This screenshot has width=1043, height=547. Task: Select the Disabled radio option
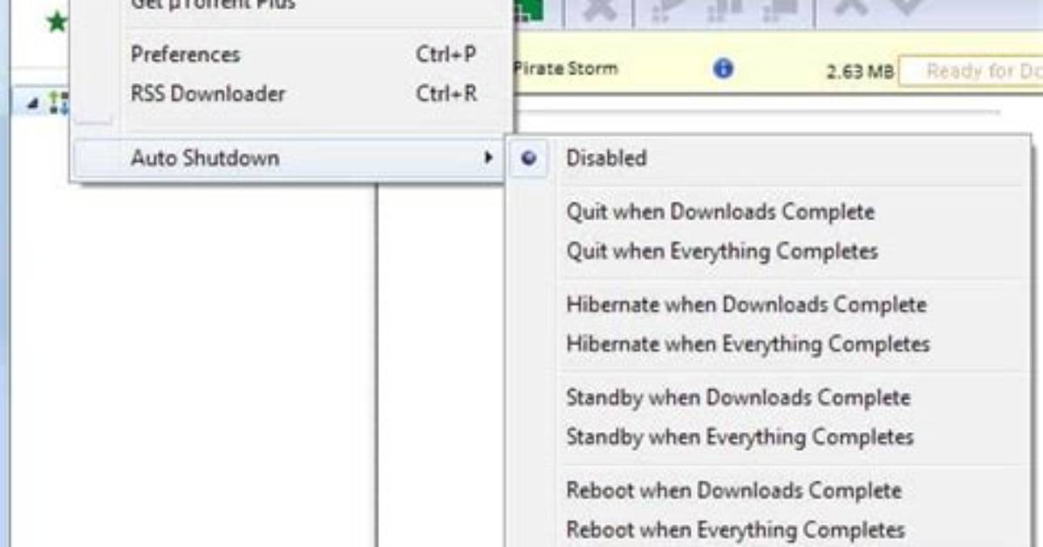pos(528,159)
